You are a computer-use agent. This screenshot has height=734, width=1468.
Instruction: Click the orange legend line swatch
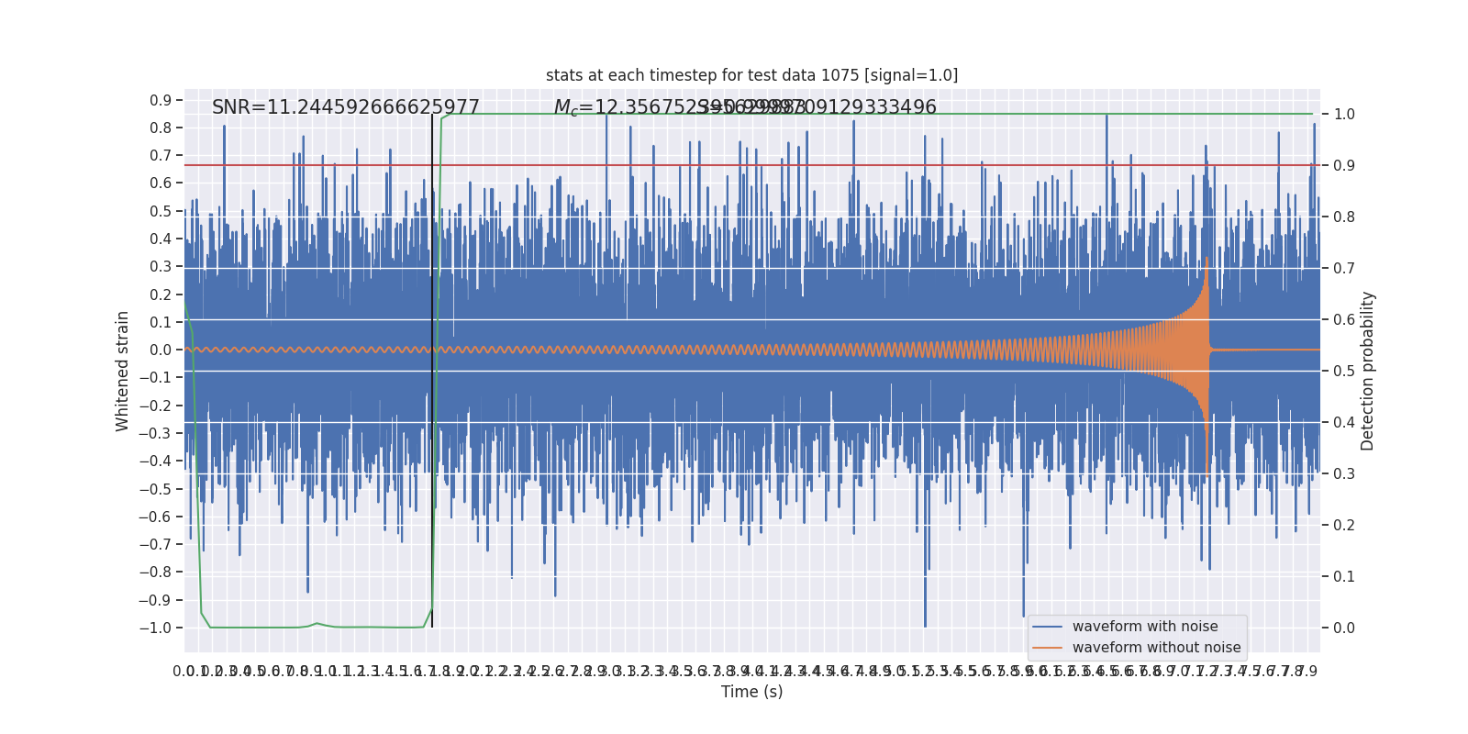coord(1047,648)
